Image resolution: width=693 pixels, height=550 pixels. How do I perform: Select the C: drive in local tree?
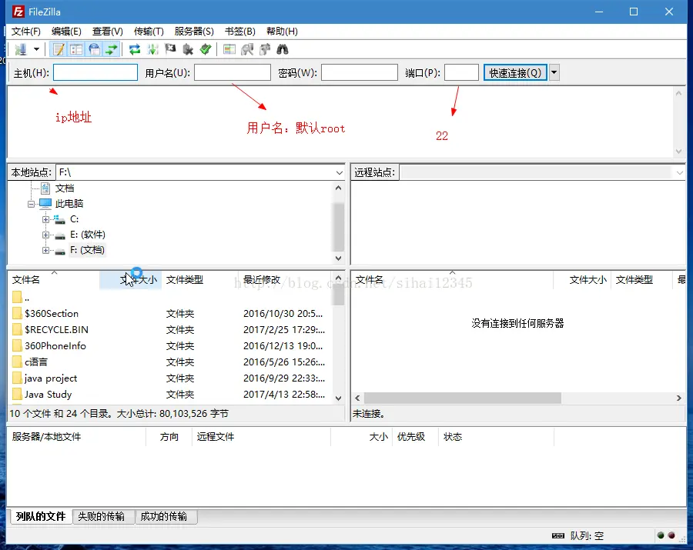[74, 219]
